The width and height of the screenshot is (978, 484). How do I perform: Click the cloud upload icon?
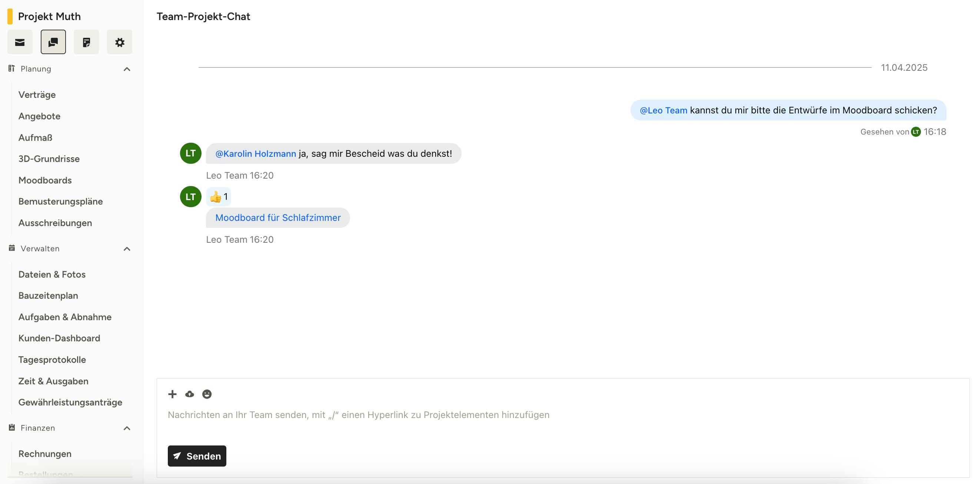pos(189,394)
